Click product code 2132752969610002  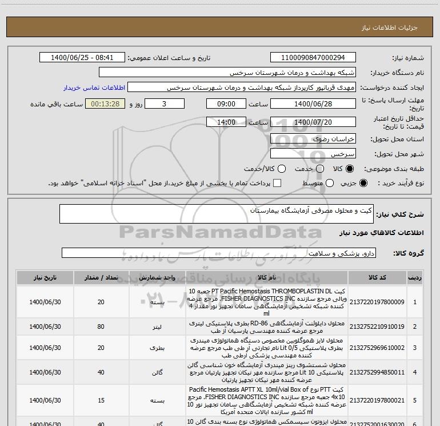[377, 348]
